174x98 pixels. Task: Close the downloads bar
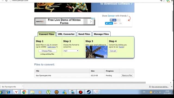click(x=172, y=87)
